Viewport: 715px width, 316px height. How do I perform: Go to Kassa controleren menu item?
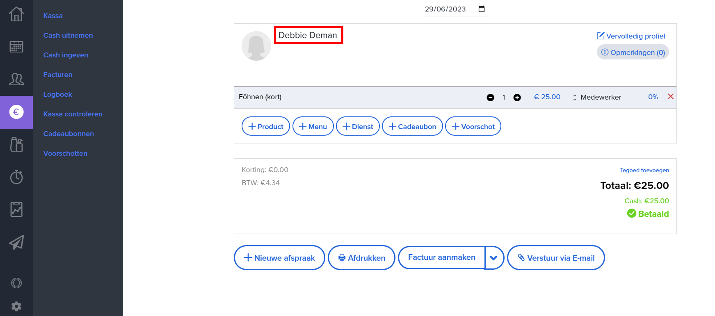[73, 114]
